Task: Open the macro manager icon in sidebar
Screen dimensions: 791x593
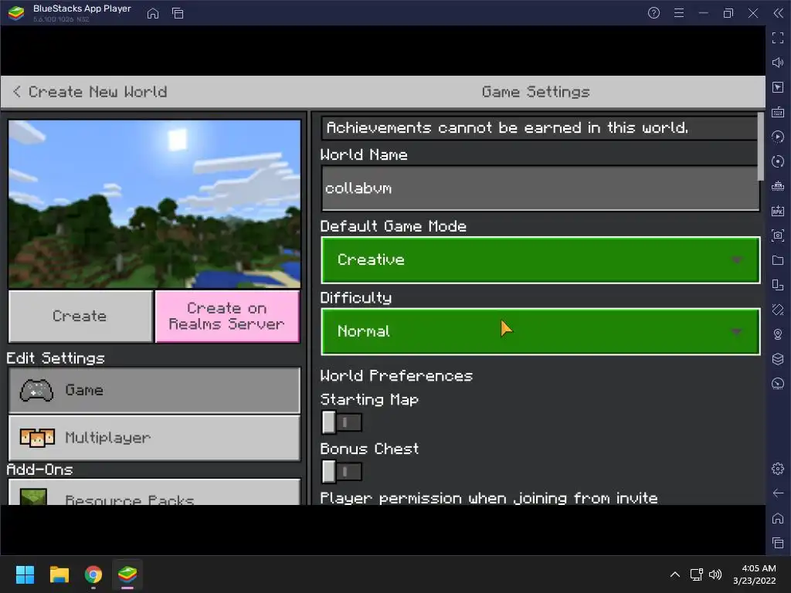Action: click(778, 186)
